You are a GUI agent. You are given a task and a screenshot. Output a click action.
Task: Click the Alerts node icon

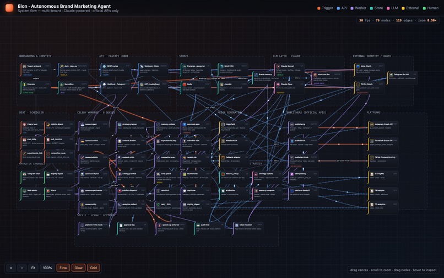[x=48, y=190]
